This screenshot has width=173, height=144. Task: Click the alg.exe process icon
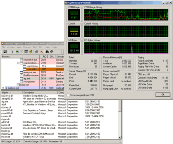point(21,79)
